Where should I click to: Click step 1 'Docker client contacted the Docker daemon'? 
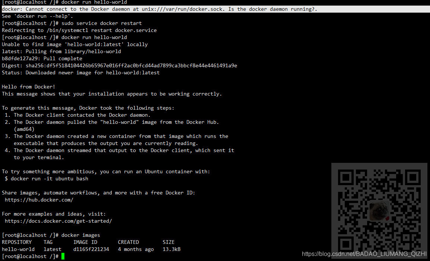point(77,115)
